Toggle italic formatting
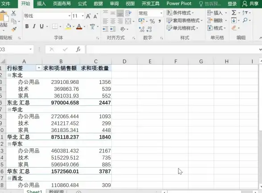Screen dimensions: 262x193 pyautogui.click(x=34, y=26)
